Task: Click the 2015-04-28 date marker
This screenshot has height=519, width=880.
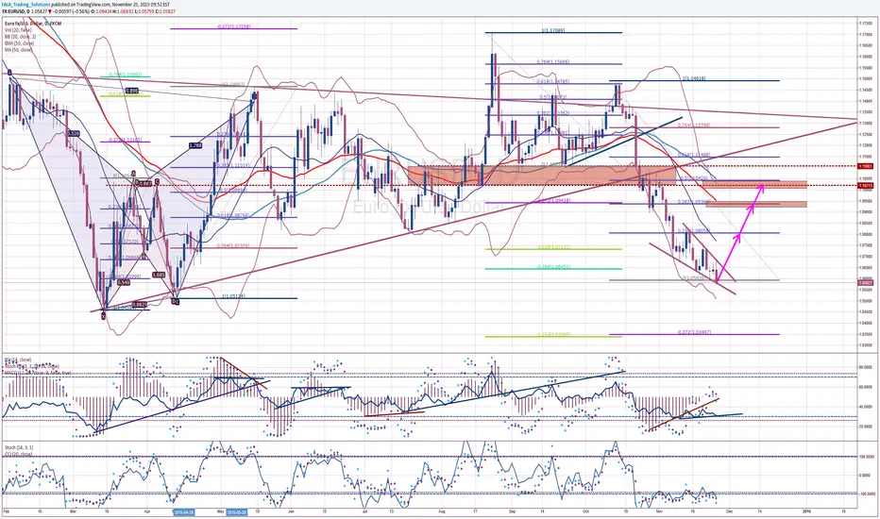Action: pos(184,511)
